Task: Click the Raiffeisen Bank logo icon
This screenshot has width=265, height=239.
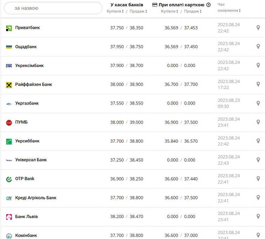Action: pos(9,85)
